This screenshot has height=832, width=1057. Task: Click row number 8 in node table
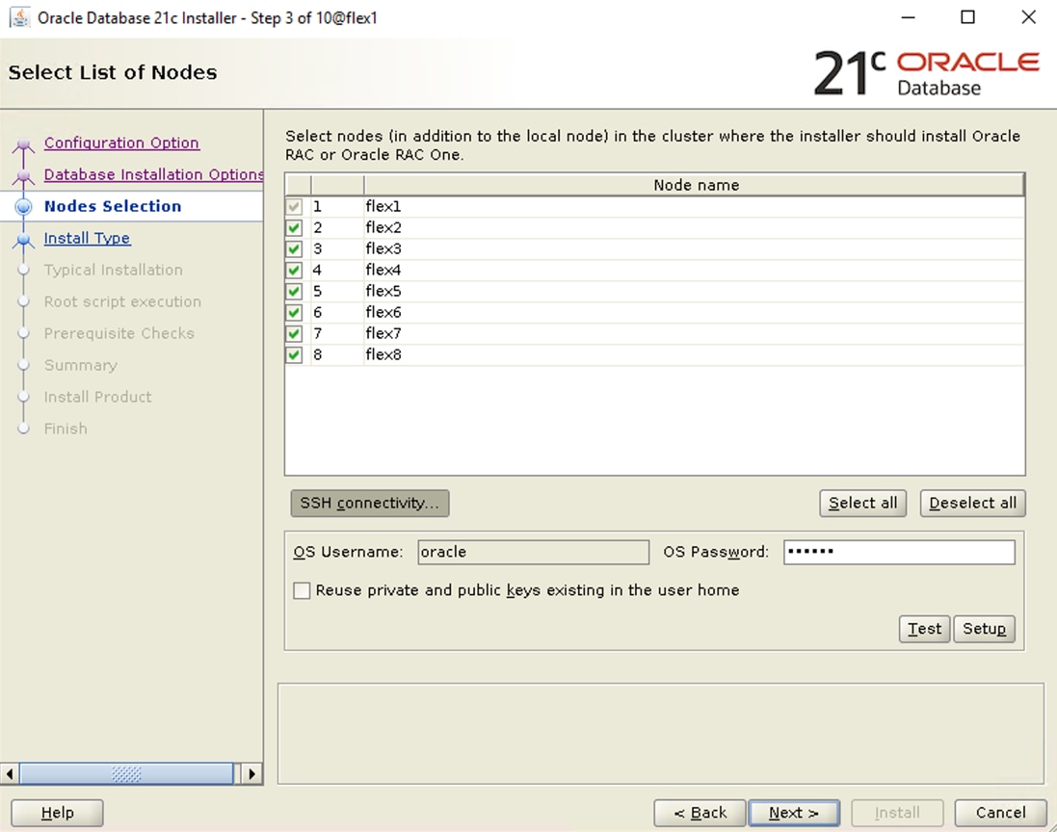[x=337, y=355]
